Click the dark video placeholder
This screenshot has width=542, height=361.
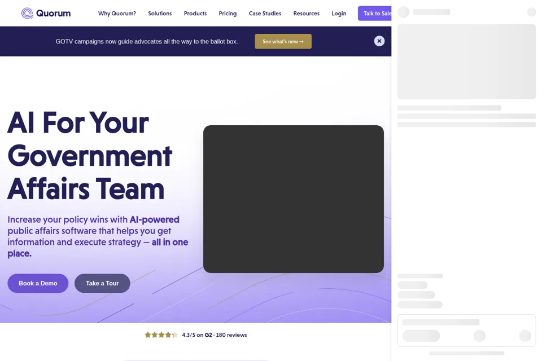pos(294,199)
